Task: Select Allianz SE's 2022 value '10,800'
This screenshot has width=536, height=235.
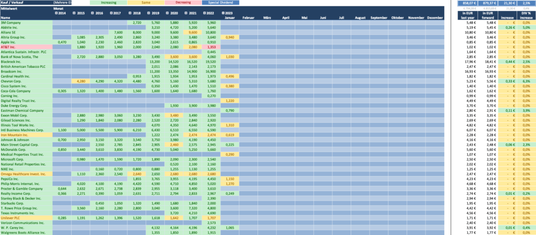Action: [x=211, y=32]
